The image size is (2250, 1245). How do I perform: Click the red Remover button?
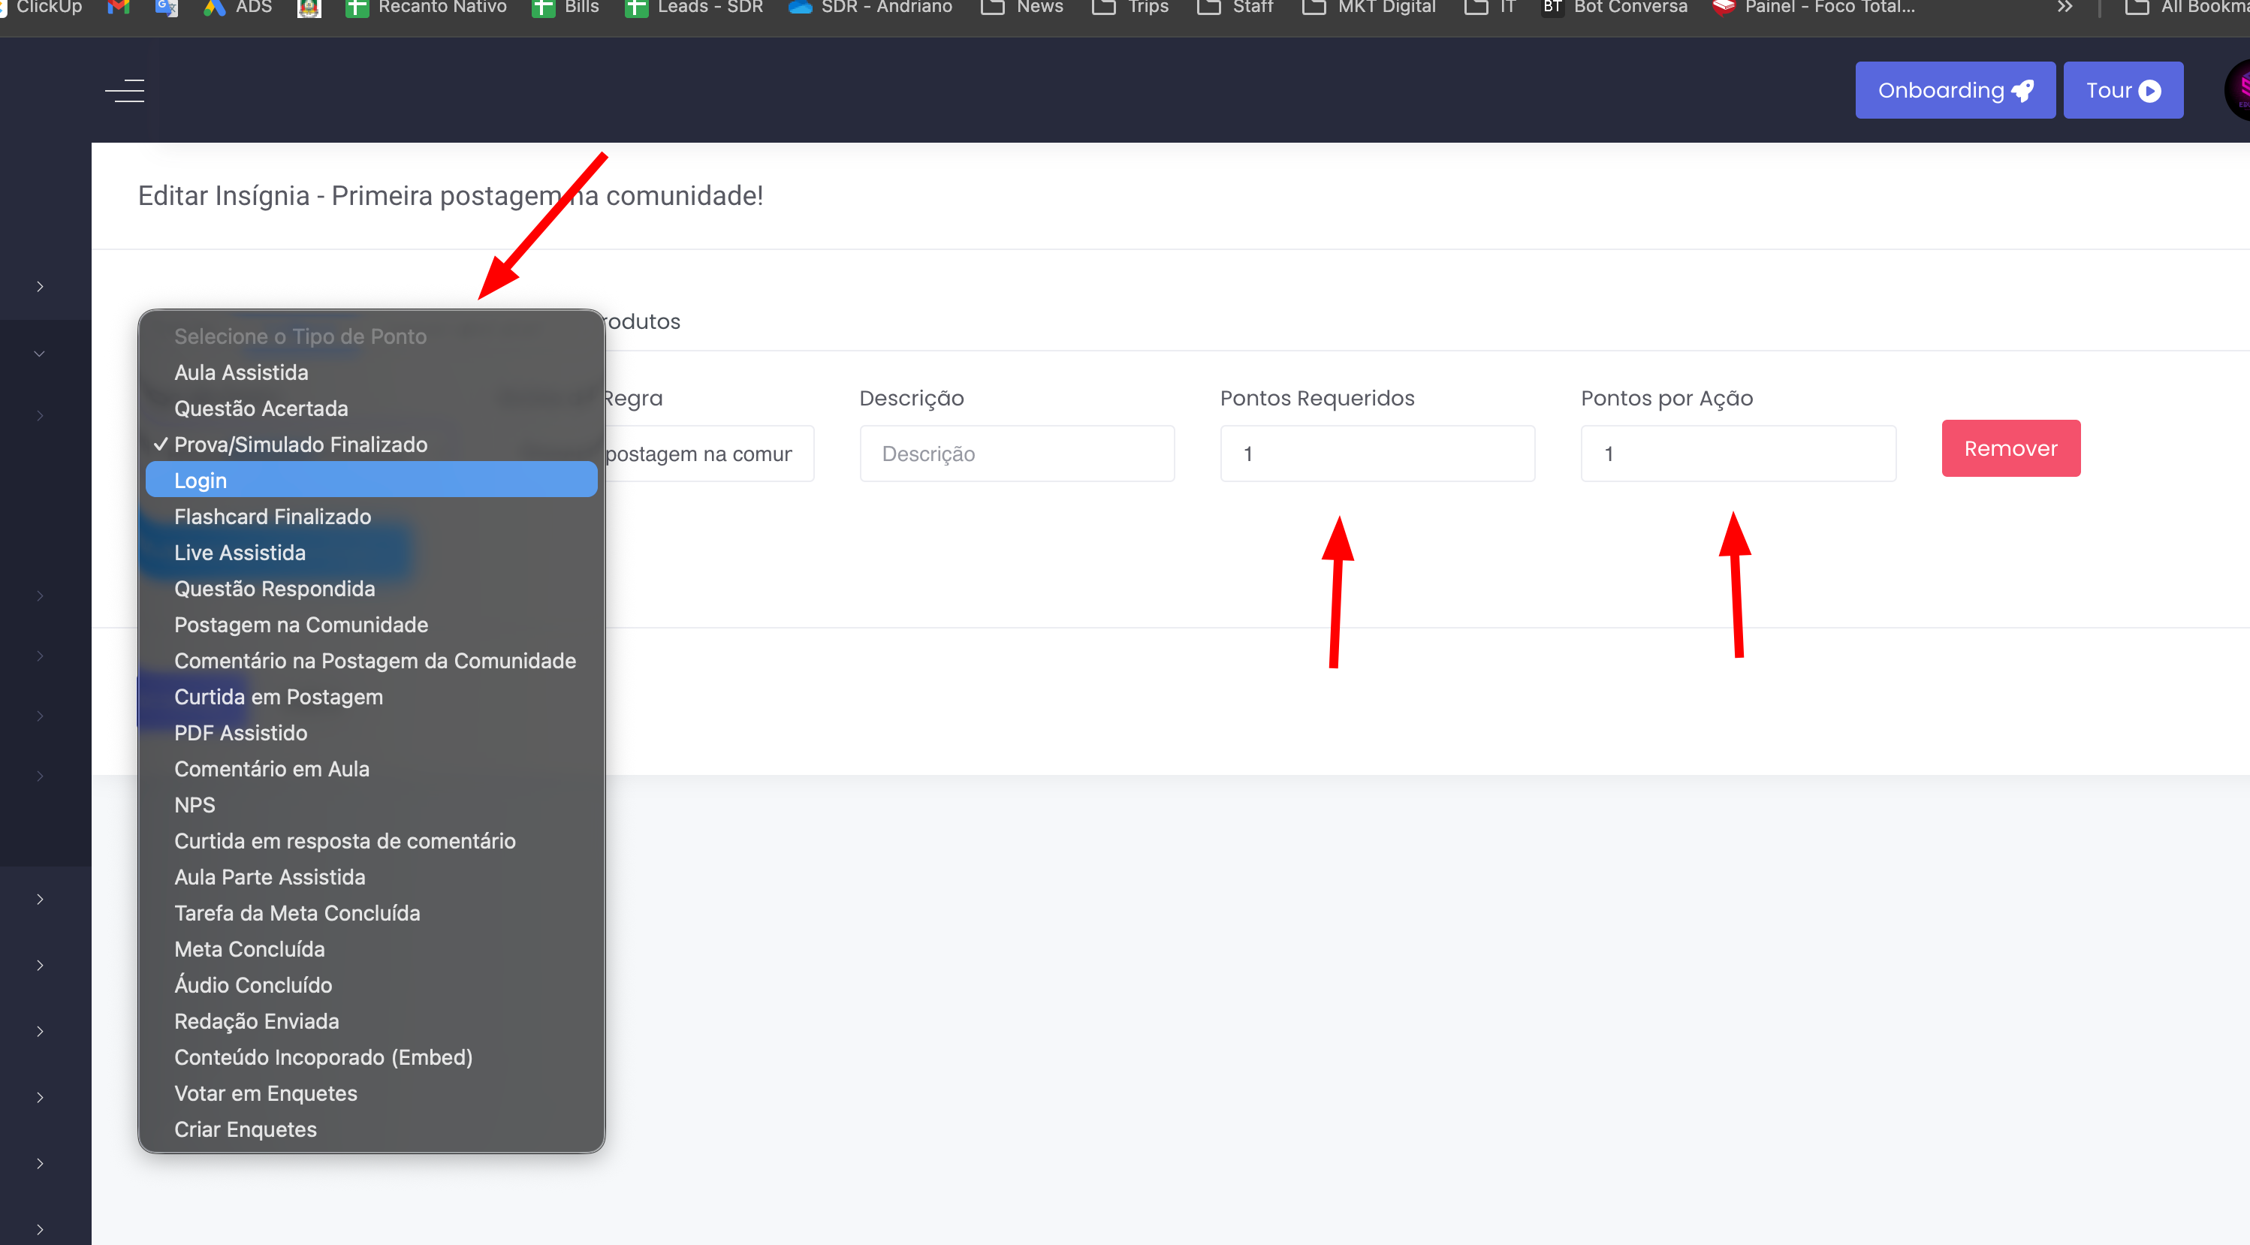2010,448
